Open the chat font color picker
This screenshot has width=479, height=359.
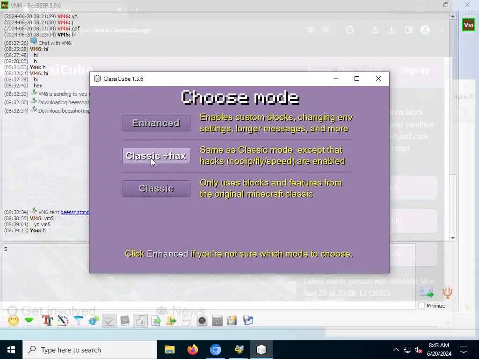[63, 321]
